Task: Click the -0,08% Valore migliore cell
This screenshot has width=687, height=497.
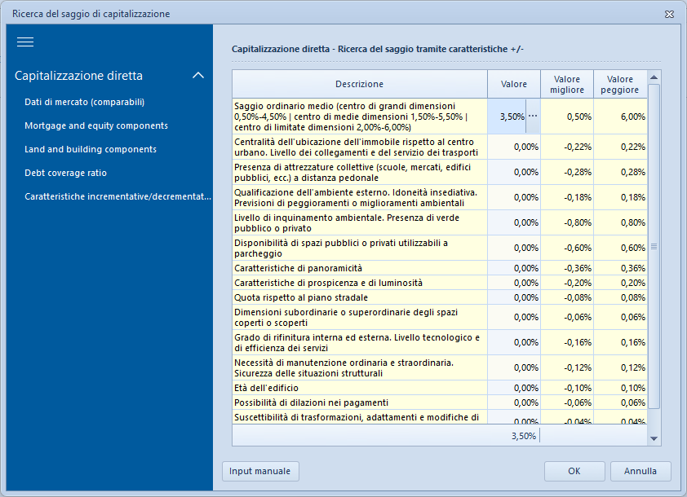Action: point(567,297)
